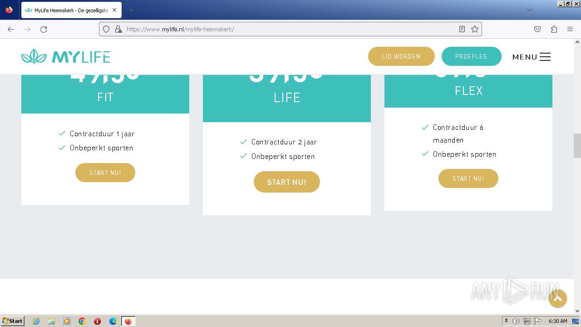Viewport: 581px width, 327px height.
Task: Open a new tab with plus icon
Action: (x=131, y=10)
